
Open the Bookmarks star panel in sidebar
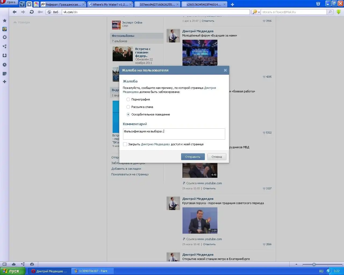(x=5, y=21)
